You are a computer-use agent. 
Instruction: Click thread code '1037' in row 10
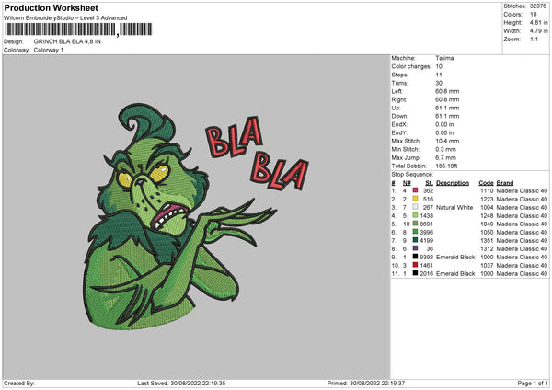click(487, 266)
